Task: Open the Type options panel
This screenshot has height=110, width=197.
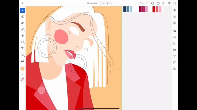Action: 175,56
